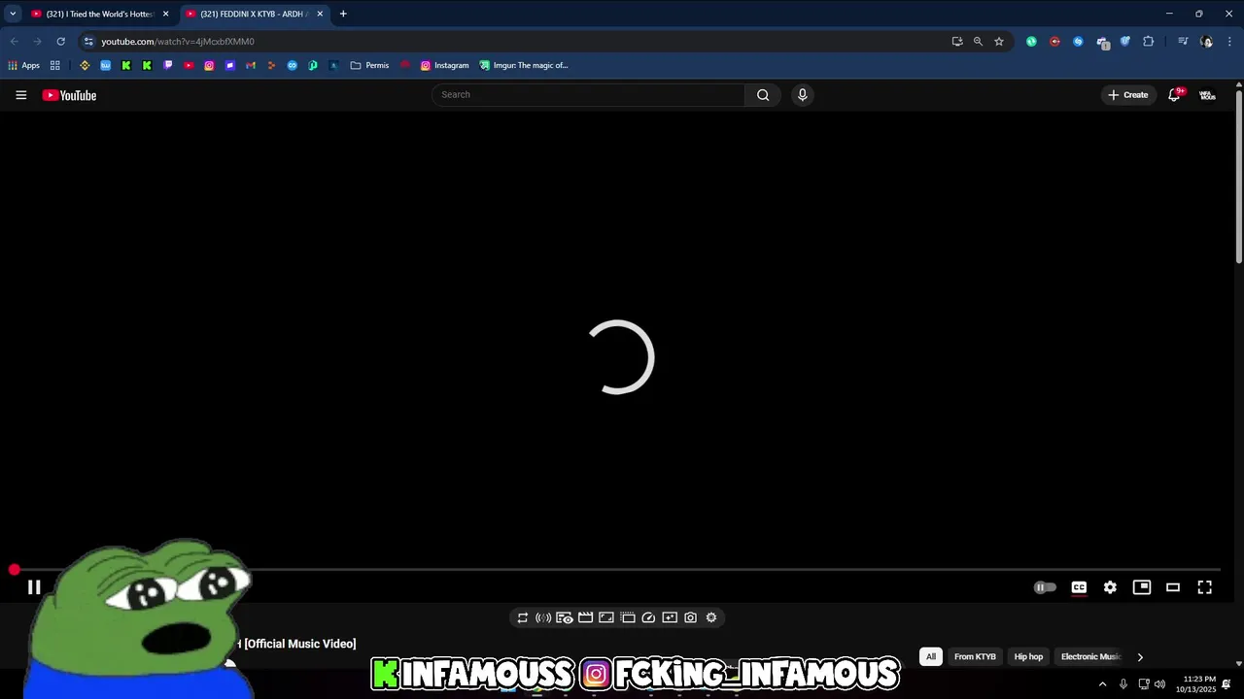The image size is (1244, 699).
Task: Open the YouTube account avatar menu
Action: click(1207, 95)
